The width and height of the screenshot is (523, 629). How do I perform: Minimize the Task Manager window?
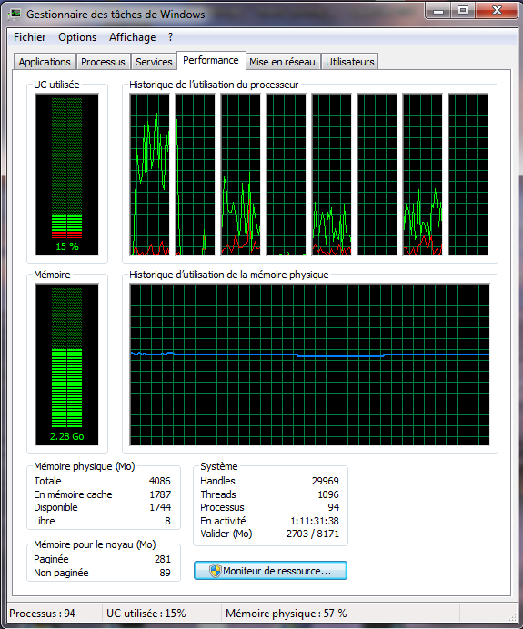438,10
